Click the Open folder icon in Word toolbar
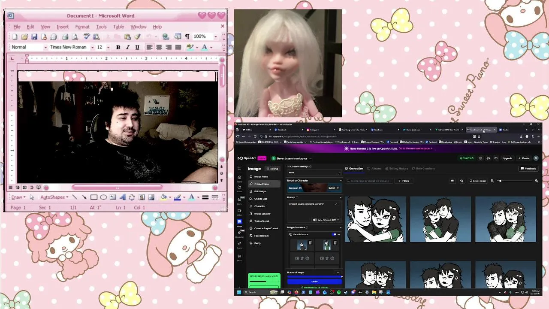The height and width of the screenshot is (309, 549). 24,37
